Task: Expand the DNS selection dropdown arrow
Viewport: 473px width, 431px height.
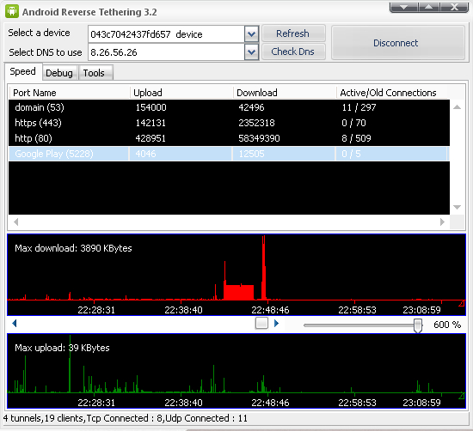Action: (x=251, y=52)
